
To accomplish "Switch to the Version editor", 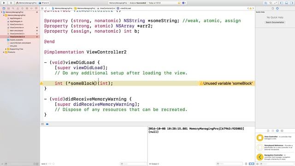I will [x=276, y=3].
